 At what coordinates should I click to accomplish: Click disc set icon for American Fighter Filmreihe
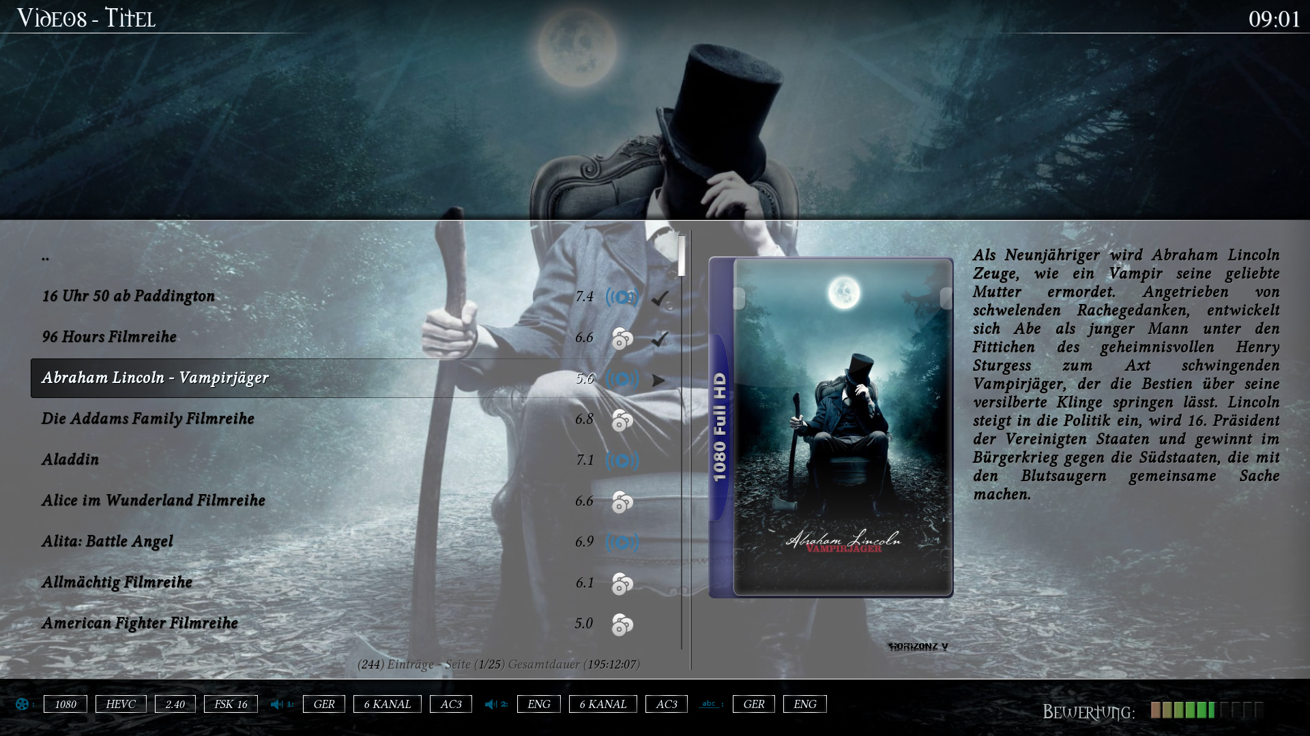622,625
